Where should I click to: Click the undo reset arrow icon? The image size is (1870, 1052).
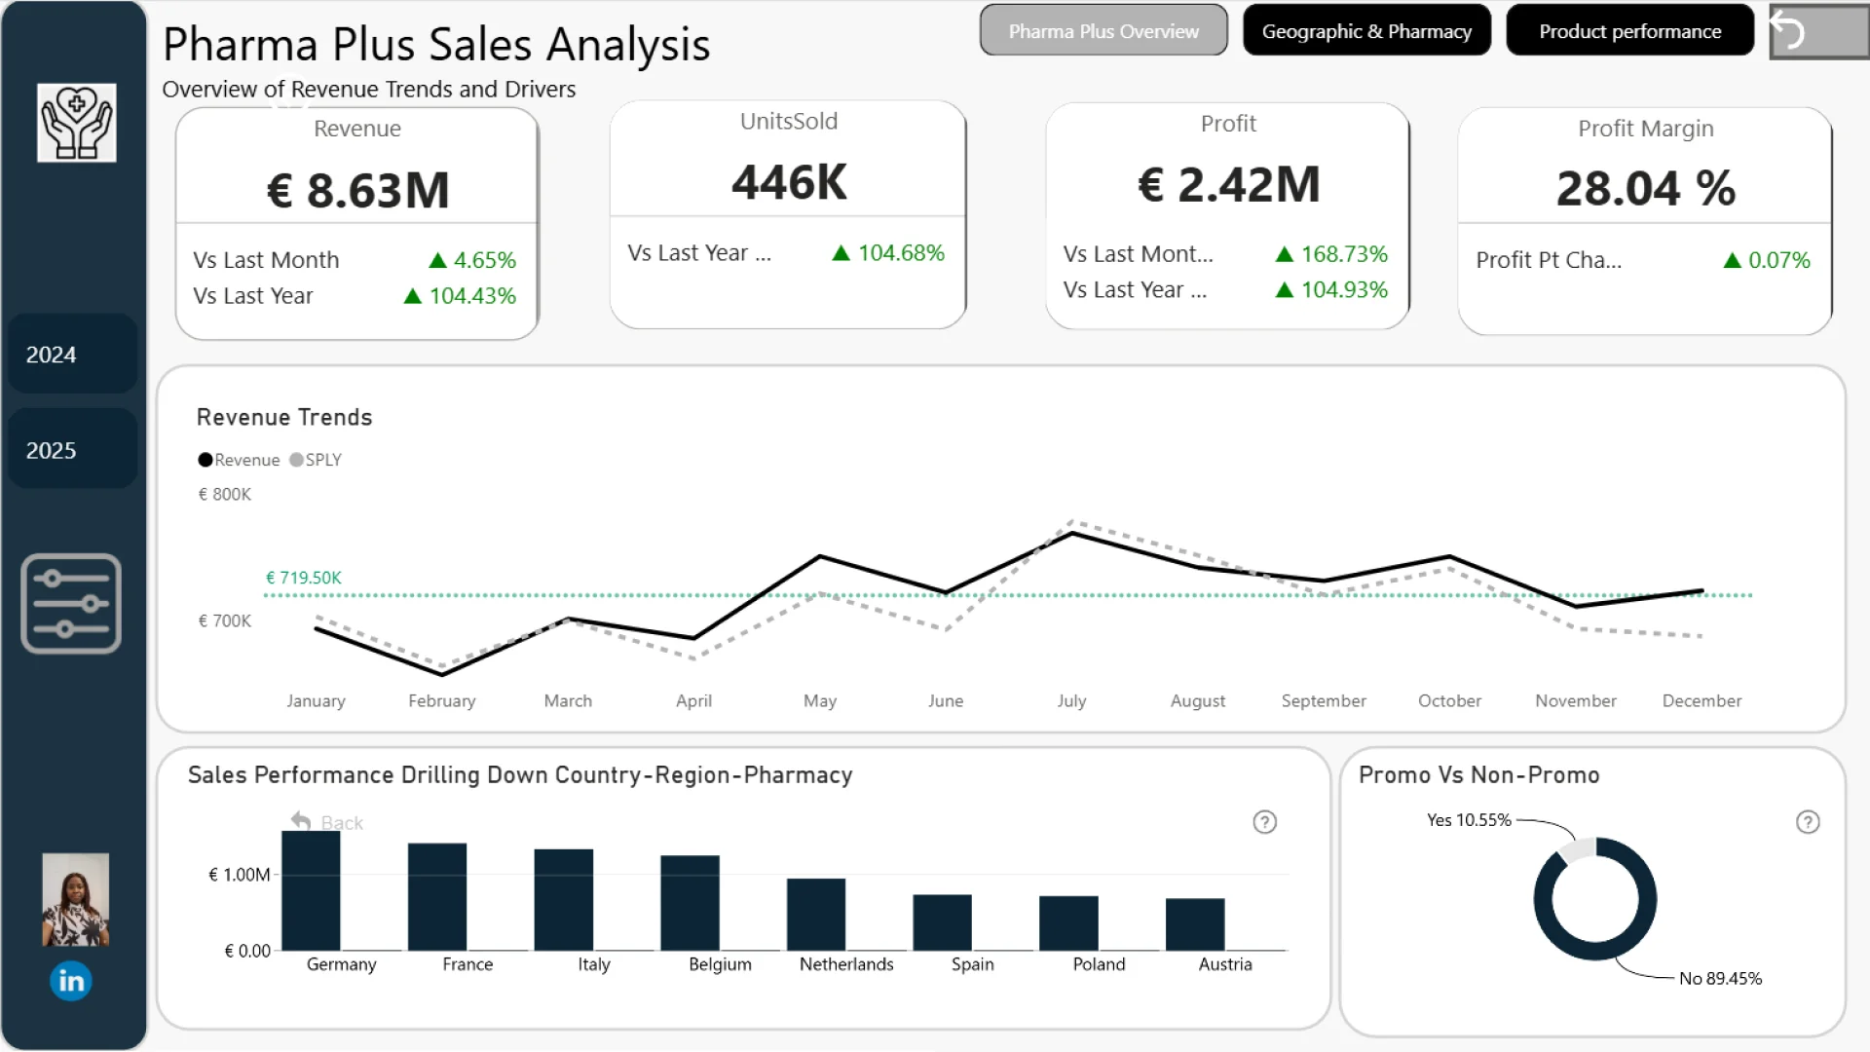(x=1788, y=31)
